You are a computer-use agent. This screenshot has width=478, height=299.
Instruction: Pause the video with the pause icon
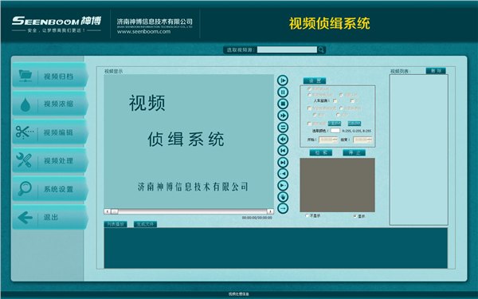283,92
